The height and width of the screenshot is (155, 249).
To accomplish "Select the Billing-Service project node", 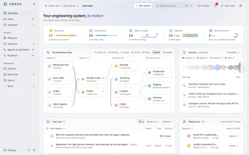I will [59, 66].
